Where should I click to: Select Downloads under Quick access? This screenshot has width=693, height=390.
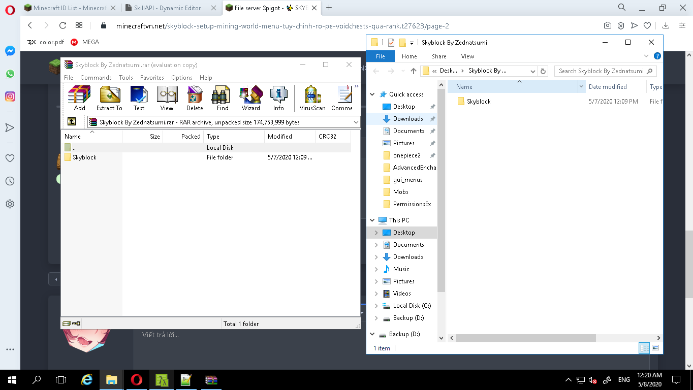coord(407,119)
